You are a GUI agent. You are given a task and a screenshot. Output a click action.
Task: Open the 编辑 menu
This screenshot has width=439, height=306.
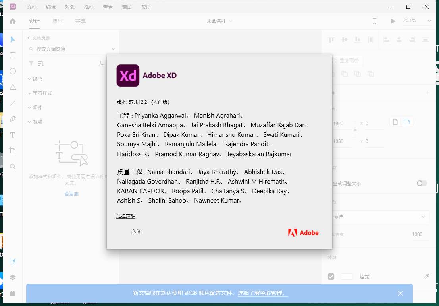(51, 7)
